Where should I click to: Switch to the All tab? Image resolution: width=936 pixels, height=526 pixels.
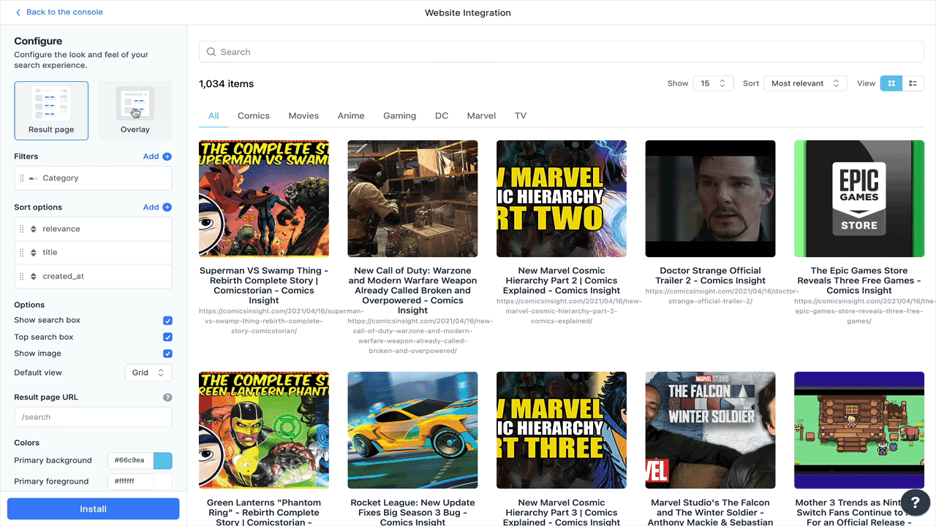point(214,115)
